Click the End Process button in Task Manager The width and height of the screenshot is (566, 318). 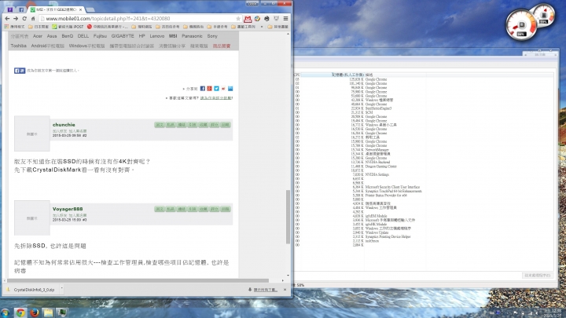coord(538,276)
